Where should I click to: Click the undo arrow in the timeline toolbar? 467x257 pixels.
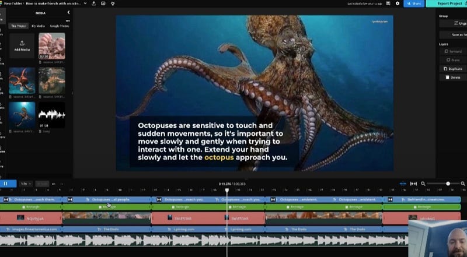click(54, 184)
